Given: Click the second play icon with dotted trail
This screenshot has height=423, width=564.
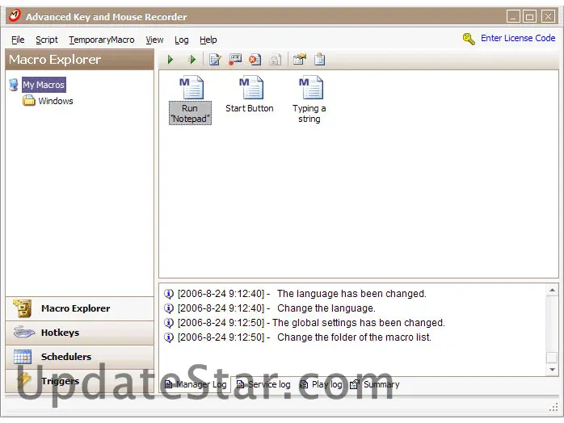Looking at the screenshot, I should pyautogui.click(x=192, y=60).
